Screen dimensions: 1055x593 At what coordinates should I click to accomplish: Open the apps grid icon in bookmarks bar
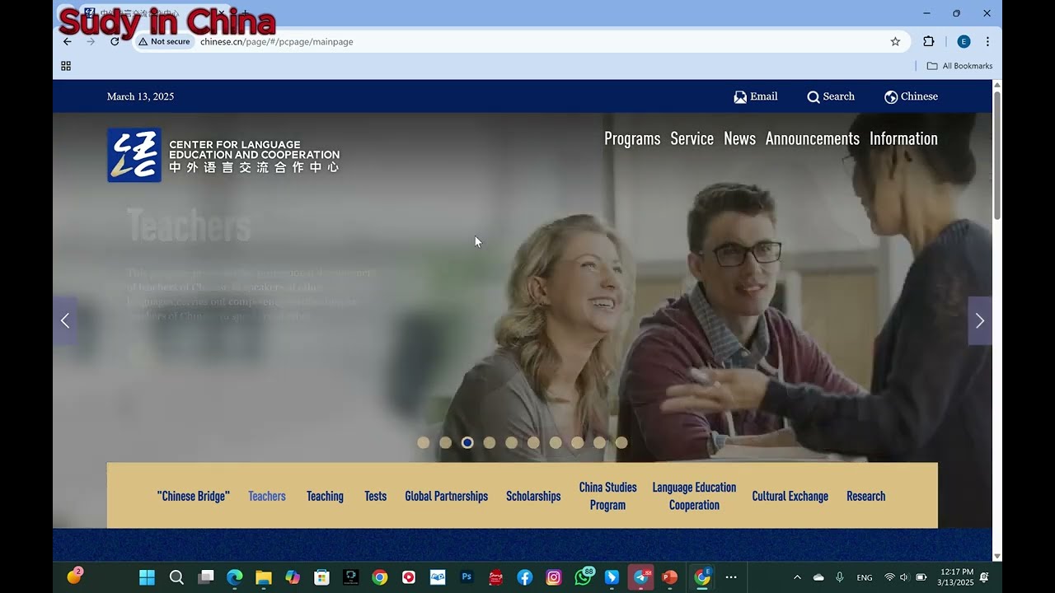tap(66, 66)
